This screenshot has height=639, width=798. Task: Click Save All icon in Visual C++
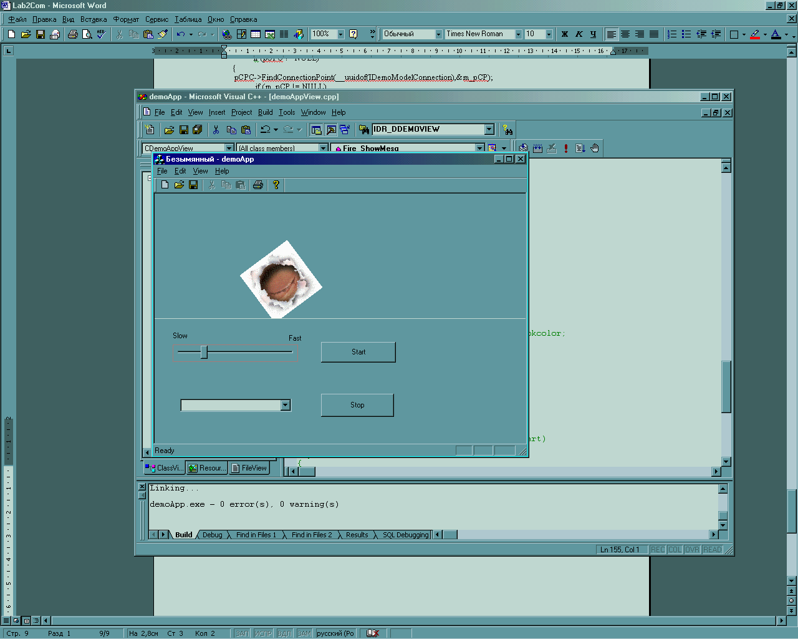tap(198, 130)
